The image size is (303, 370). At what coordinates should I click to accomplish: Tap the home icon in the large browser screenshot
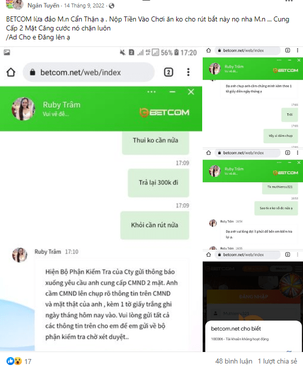(x=11, y=72)
